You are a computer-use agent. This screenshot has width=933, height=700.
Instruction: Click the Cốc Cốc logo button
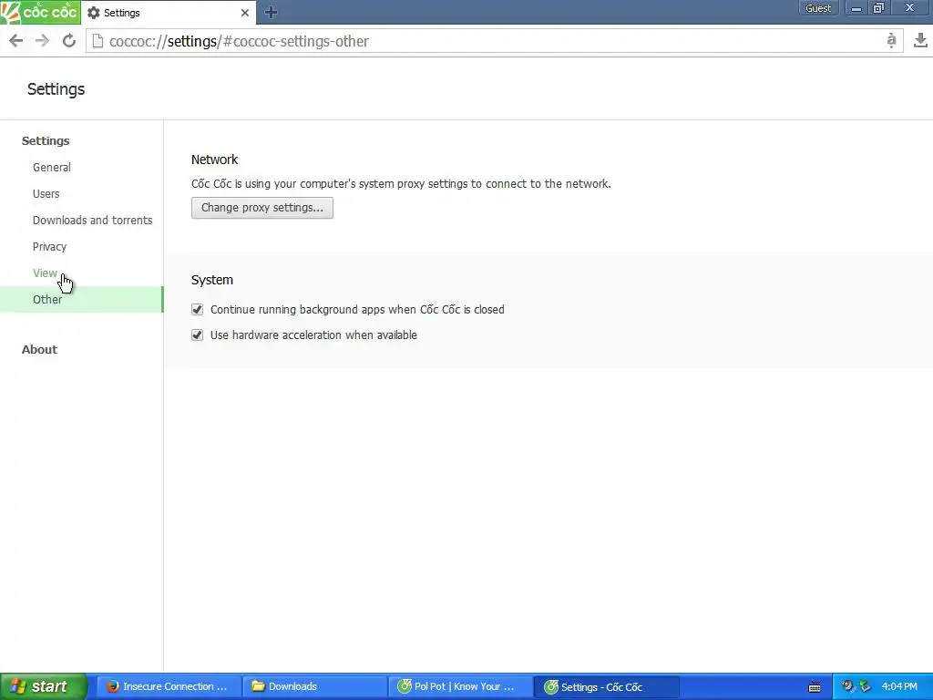pos(40,12)
